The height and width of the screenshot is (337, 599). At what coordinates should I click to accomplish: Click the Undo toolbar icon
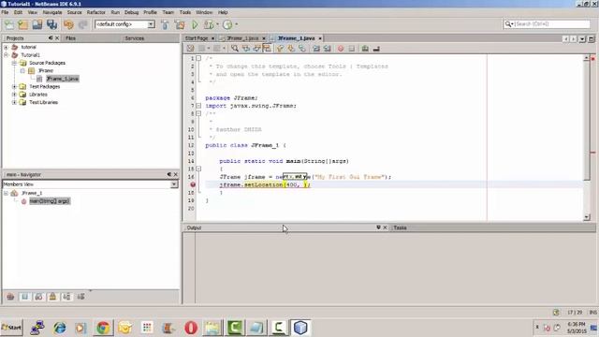68,25
